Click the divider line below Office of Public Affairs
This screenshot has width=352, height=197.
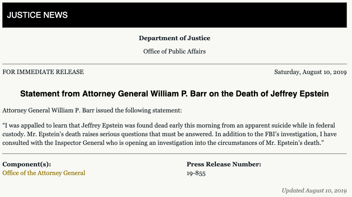(x=175, y=64)
